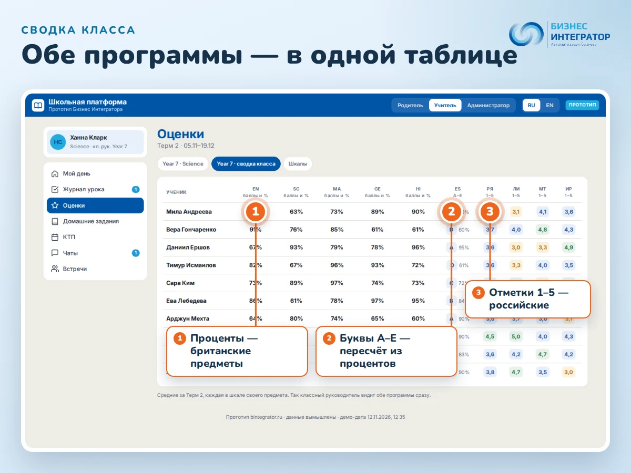Select student Тимур Исмаилов
631x473 pixels.
click(x=191, y=265)
